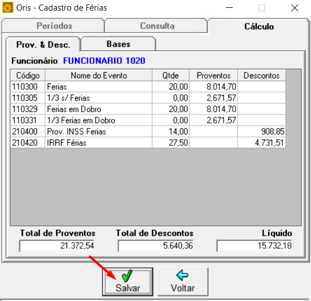Click the Líquido value field
The width and height of the screenshot is (311, 301).
[255, 246]
